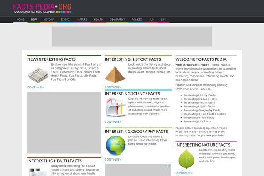Open the FUN menu item
Screen dimensions: 264x176
(152, 19)
